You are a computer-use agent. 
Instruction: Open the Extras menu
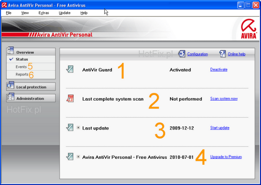(43, 13)
